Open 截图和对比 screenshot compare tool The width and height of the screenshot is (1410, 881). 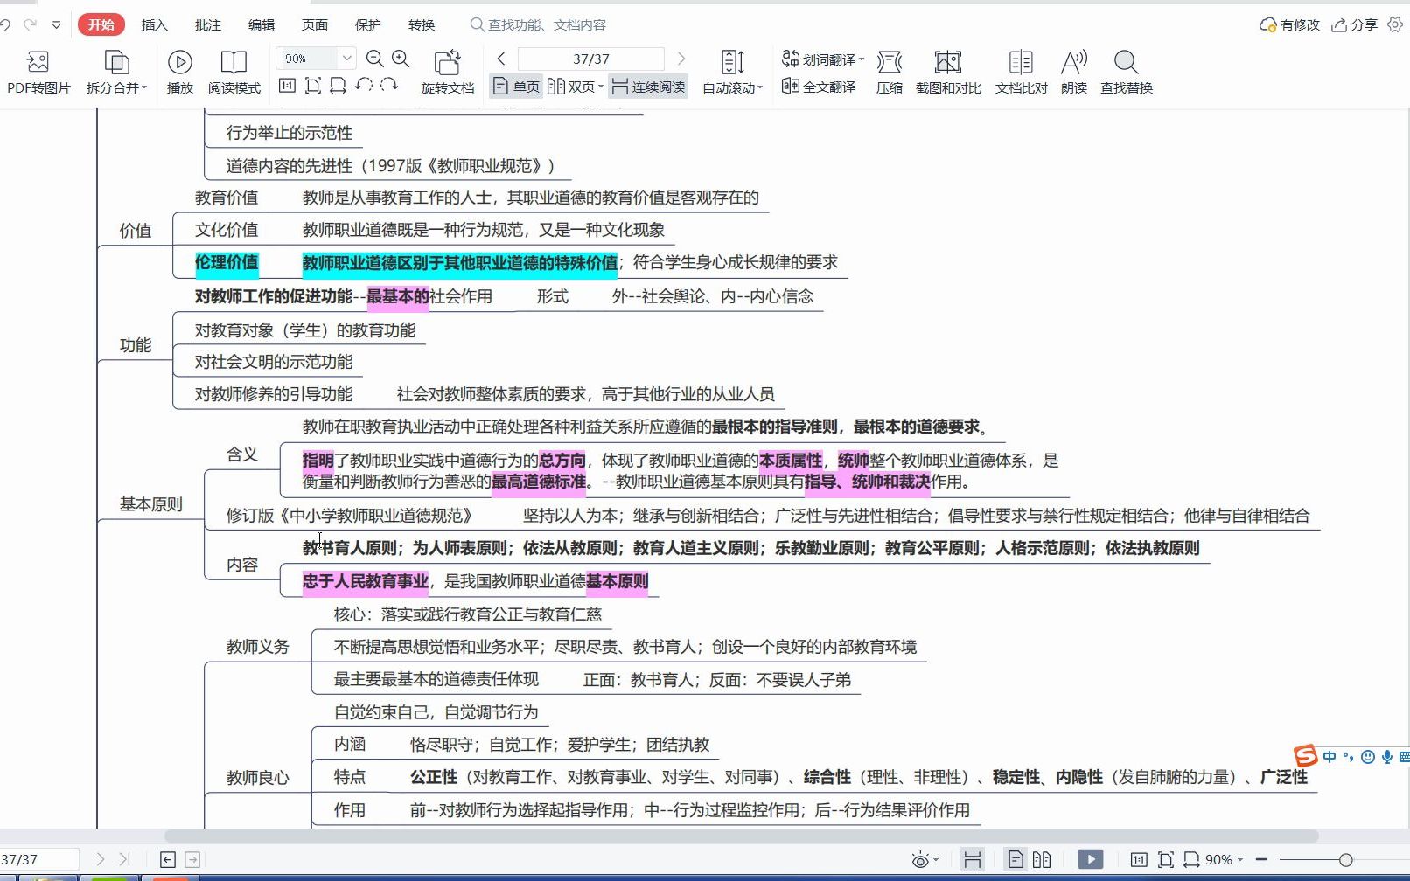click(x=948, y=72)
